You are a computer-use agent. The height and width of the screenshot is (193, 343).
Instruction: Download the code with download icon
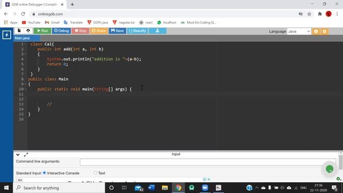coord(158,31)
